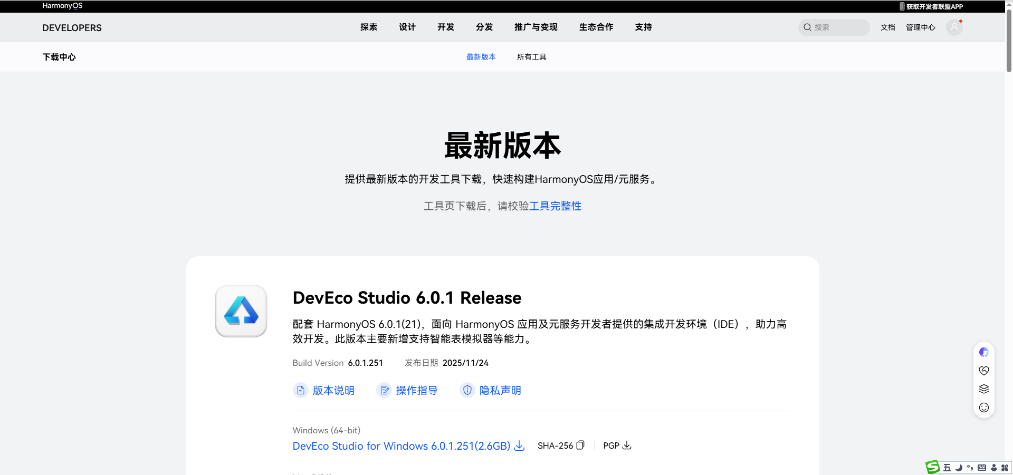Open the 版本说明 release notes link
Screen dimensions: 1013x475
tap(333, 391)
